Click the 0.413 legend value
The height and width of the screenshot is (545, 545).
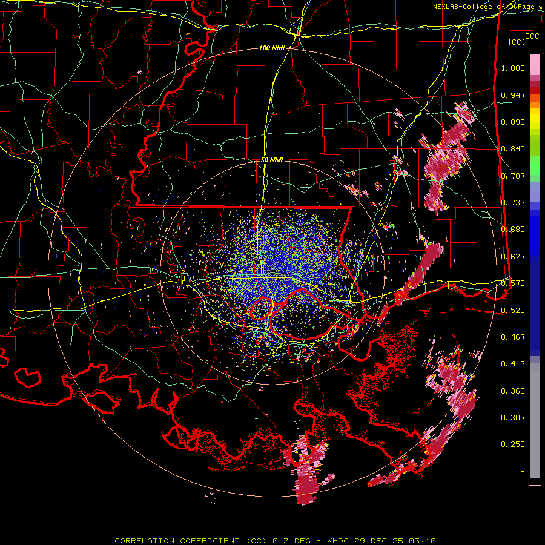513,364
